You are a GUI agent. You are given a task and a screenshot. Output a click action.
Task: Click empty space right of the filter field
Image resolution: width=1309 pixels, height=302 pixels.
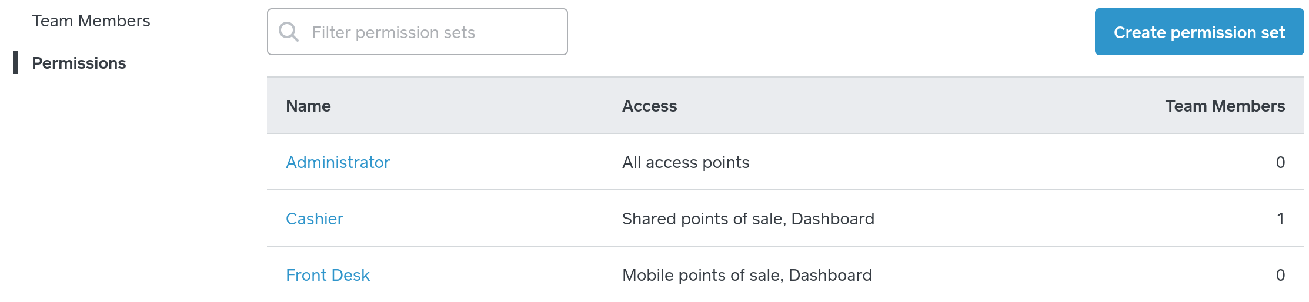[823, 32]
